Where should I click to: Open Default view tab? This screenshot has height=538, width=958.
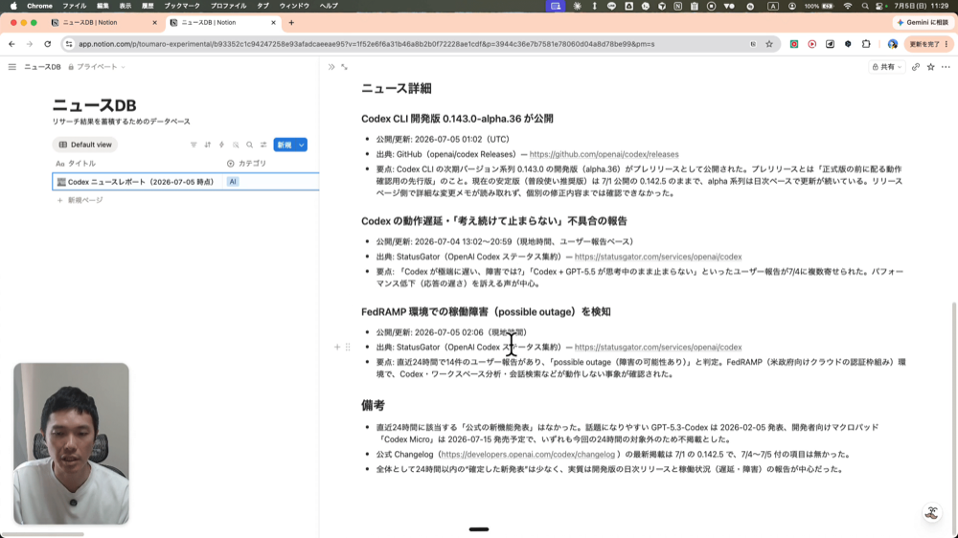pos(85,145)
